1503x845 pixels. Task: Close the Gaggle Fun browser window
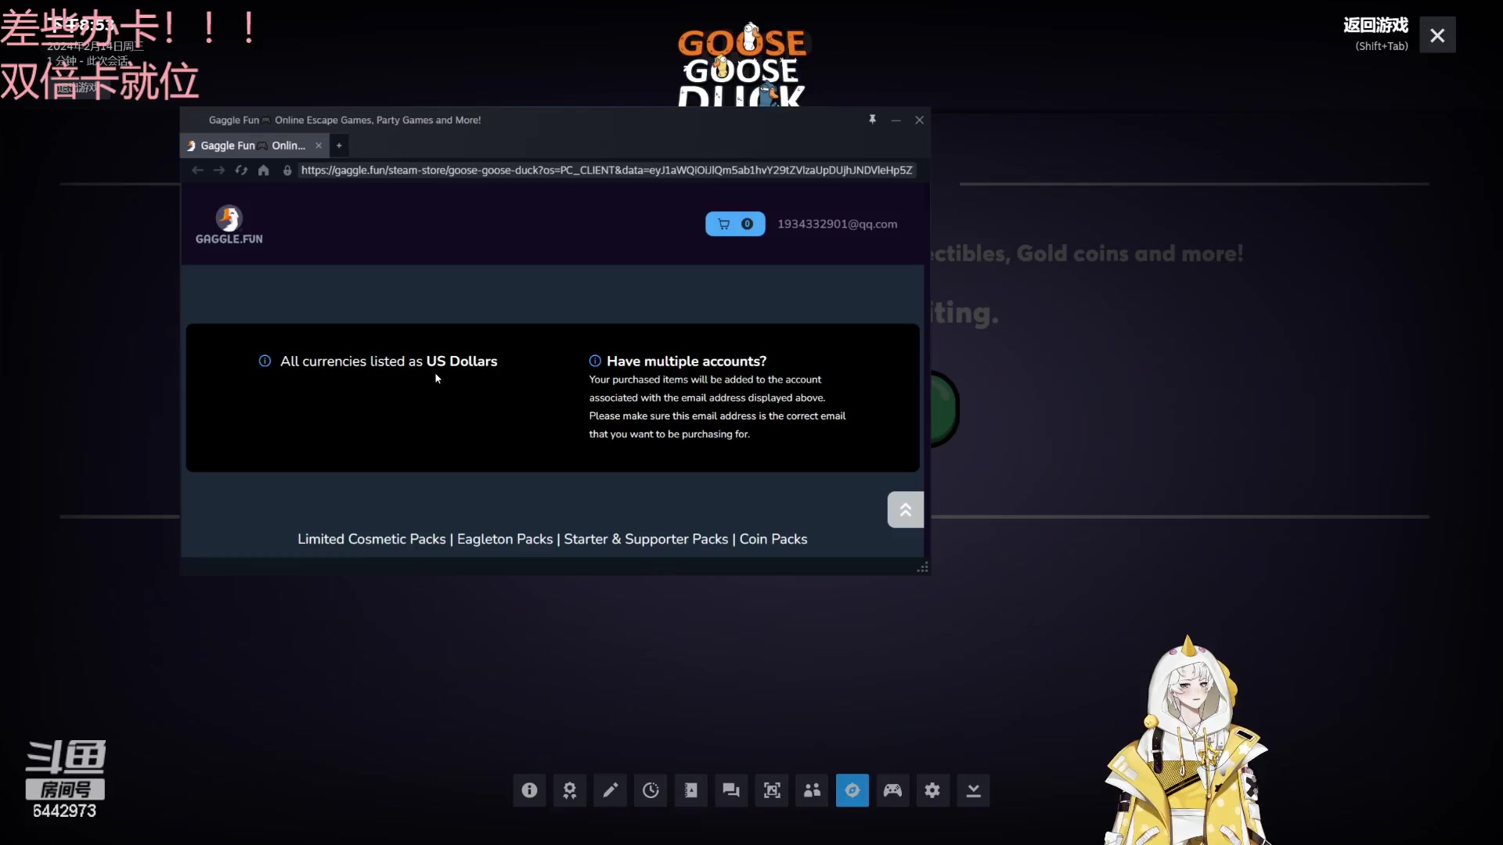click(920, 120)
